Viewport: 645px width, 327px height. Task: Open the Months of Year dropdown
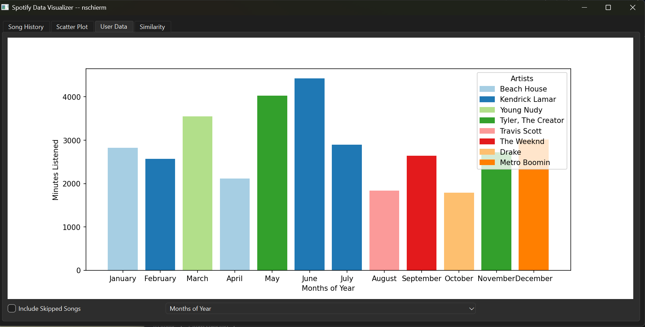click(x=320, y=308)
